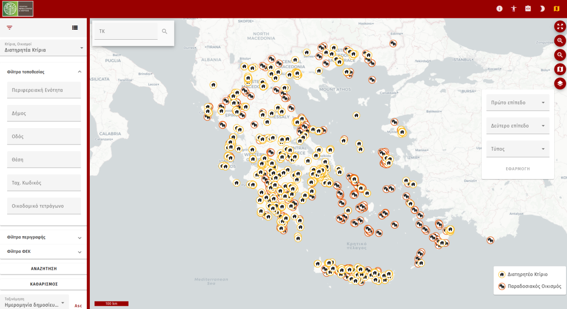Open Πρώτο επίπεδο dropdown
567x309 pixels.
[517, 103]
